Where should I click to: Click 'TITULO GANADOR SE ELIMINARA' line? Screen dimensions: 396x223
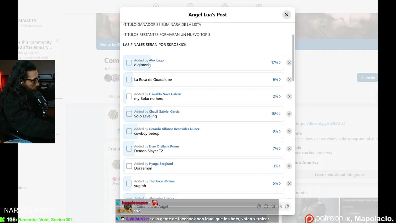[162, 24]
